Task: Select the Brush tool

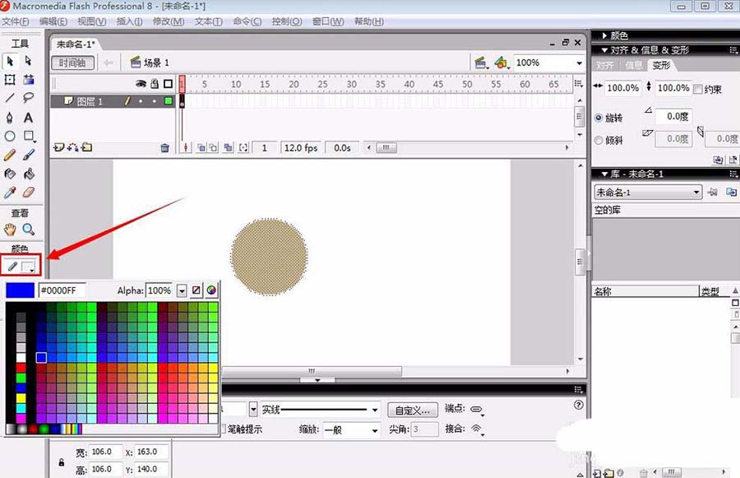Action: tap(28, 155)
